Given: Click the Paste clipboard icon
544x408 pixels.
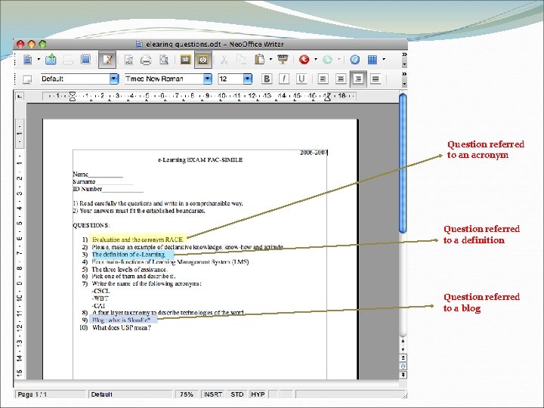Looking at the screenshot, I should tap(259, 60).
